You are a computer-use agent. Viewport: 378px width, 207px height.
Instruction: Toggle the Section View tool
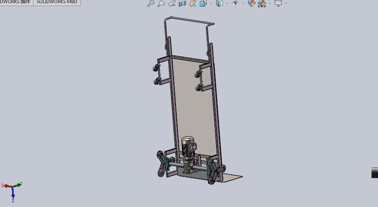tap(182, 3)
